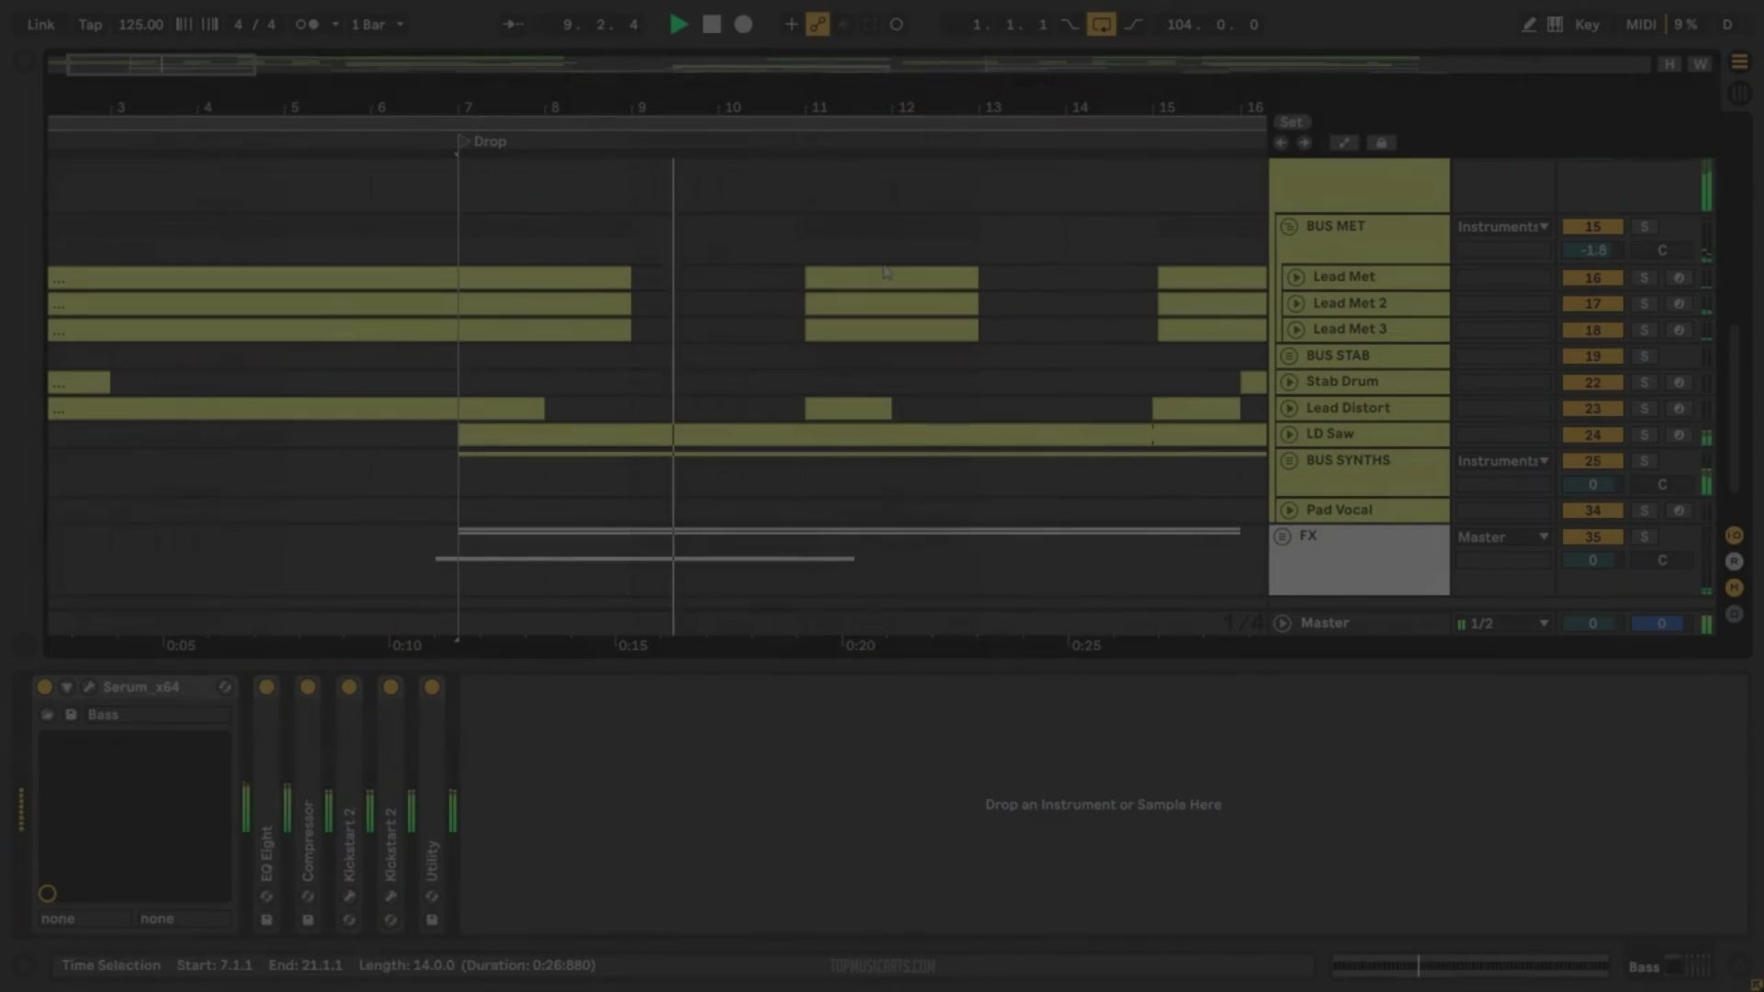This screenshot has width=1764, height=992.
Task: Adjust the Master blue pan value
Action: (x=1661, y=624)
